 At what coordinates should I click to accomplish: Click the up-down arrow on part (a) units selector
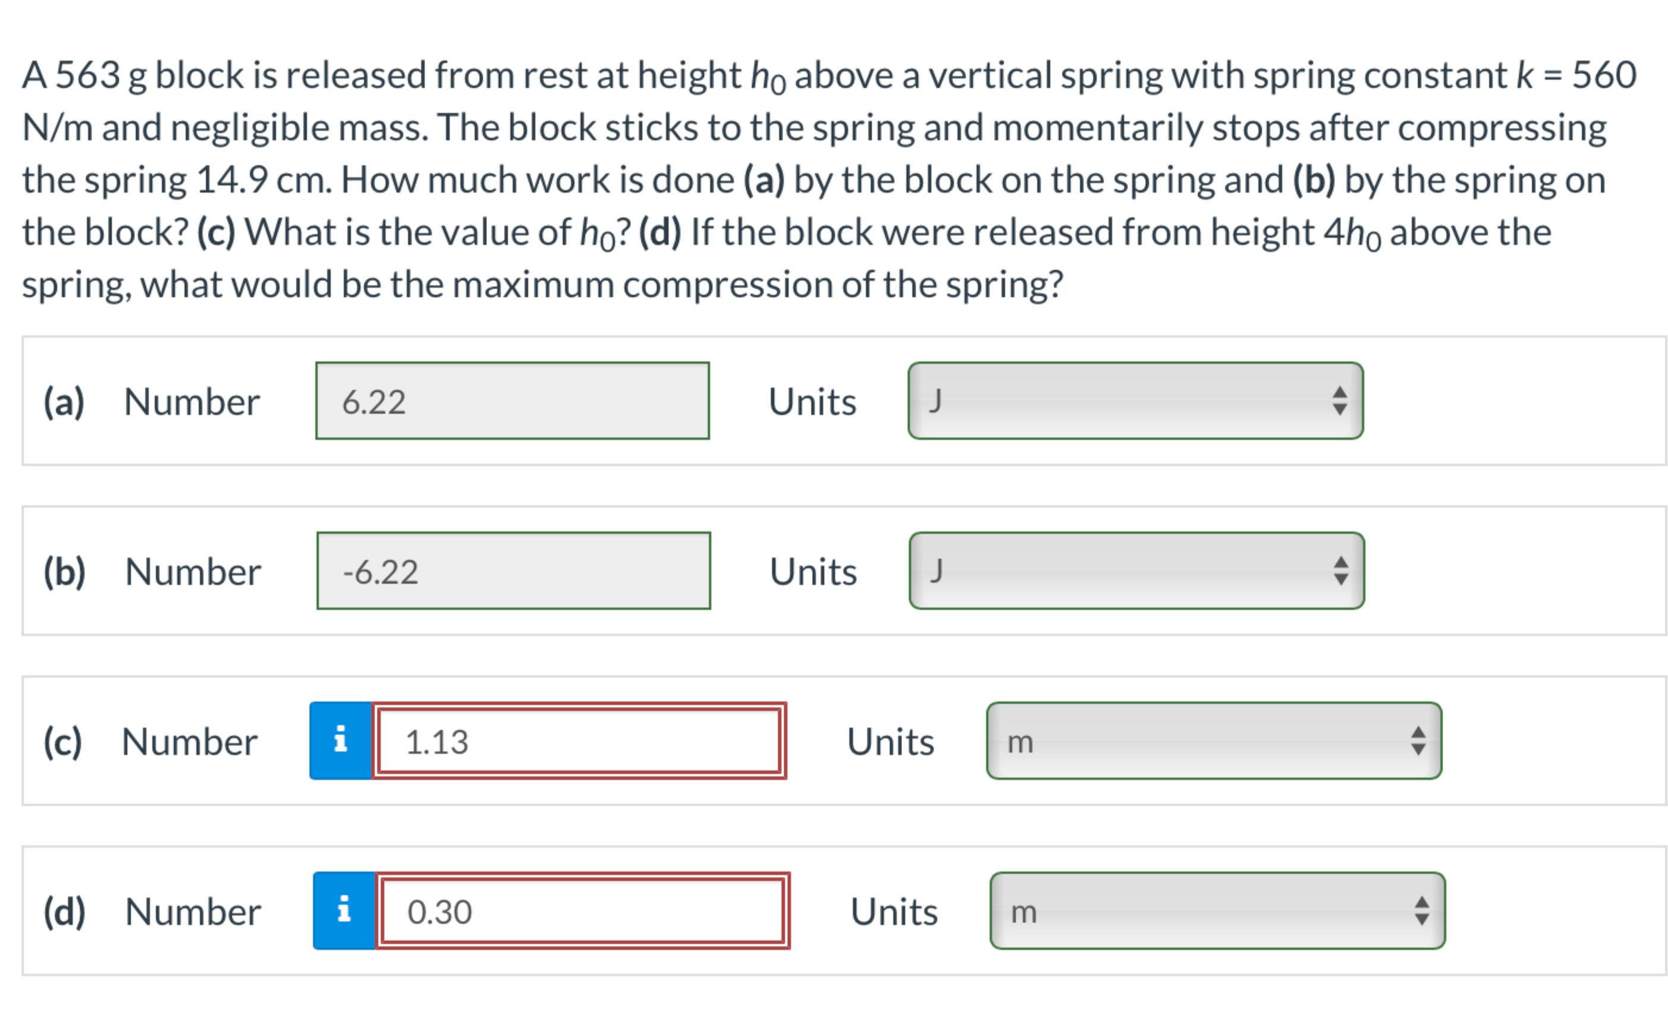[x=1341, y=401]
